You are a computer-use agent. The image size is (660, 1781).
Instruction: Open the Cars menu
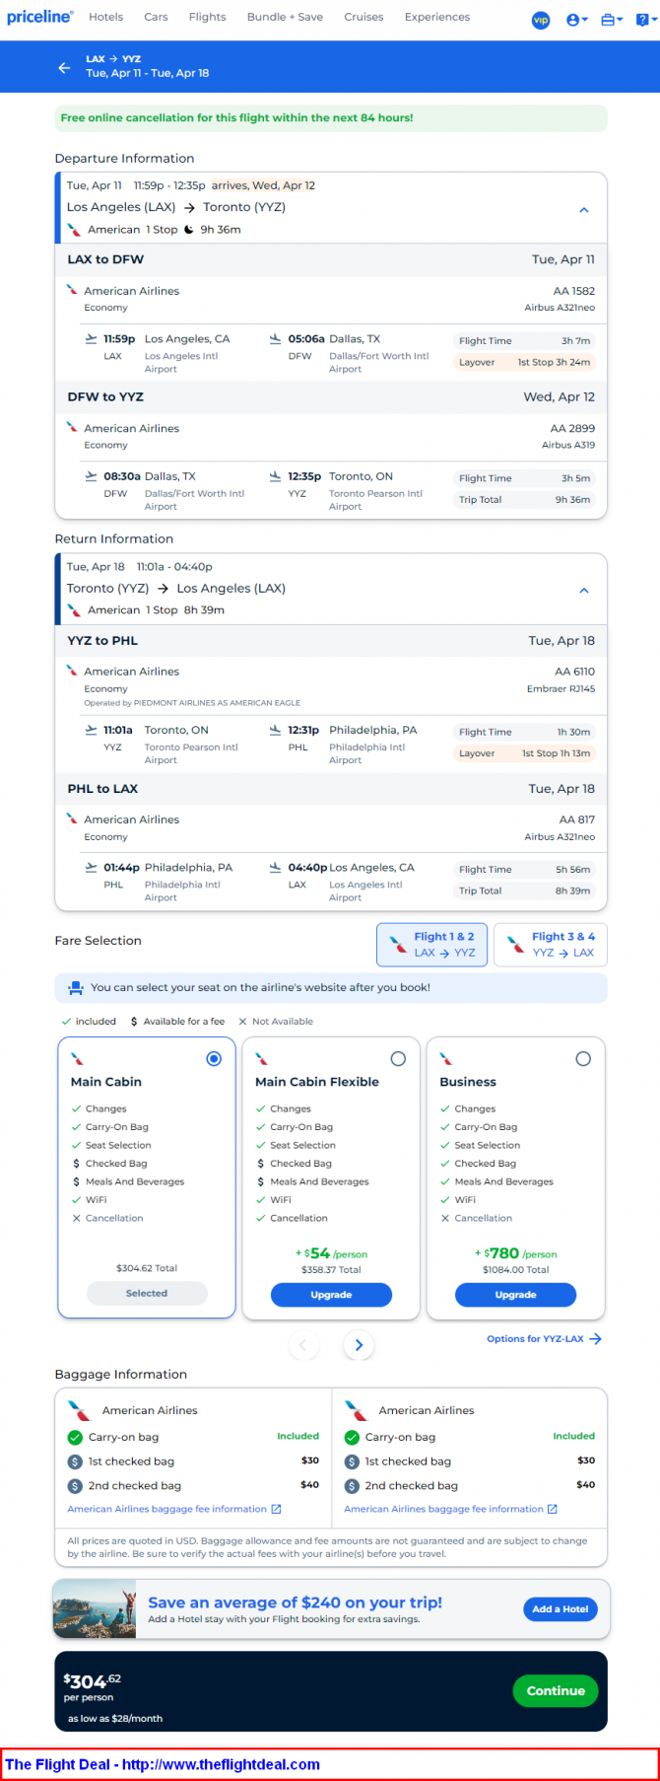pos(156,17)
